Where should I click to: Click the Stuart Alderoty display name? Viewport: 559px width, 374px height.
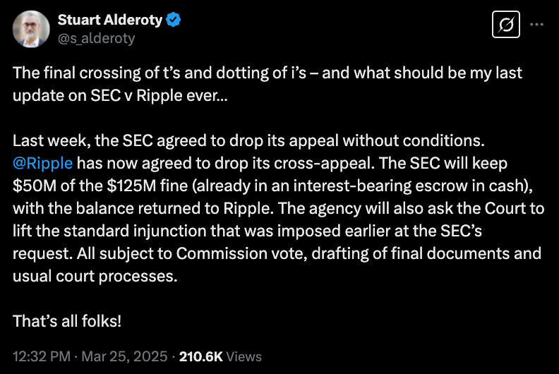coord(109,20)
